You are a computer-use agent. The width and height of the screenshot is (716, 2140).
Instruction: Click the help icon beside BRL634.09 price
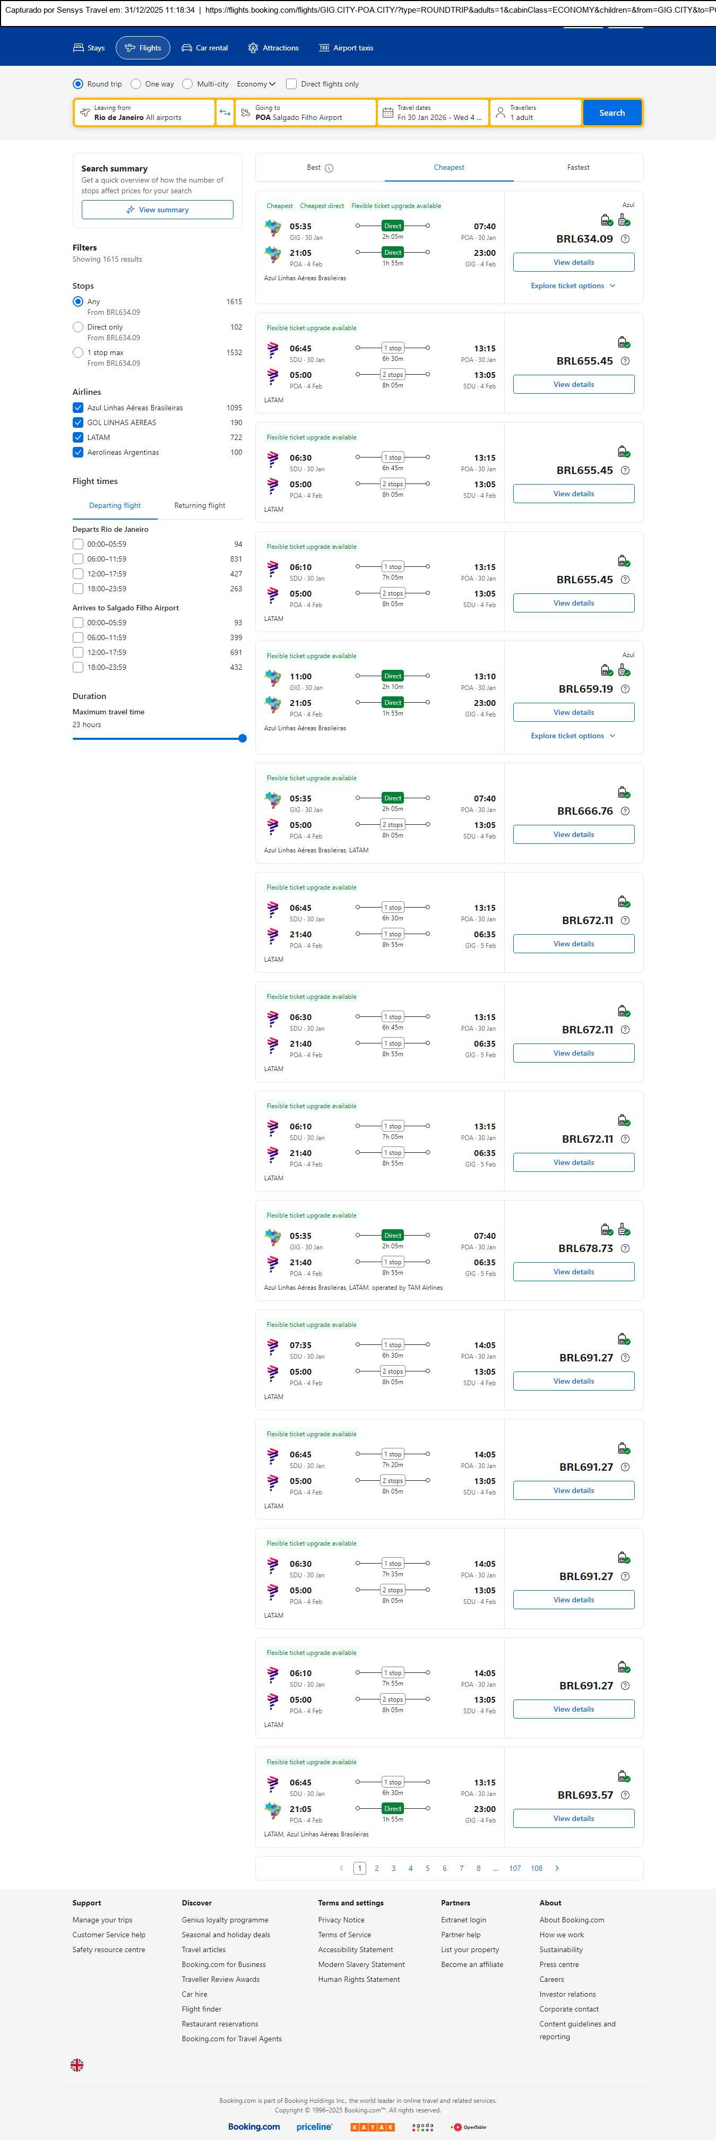click(625, 239)
